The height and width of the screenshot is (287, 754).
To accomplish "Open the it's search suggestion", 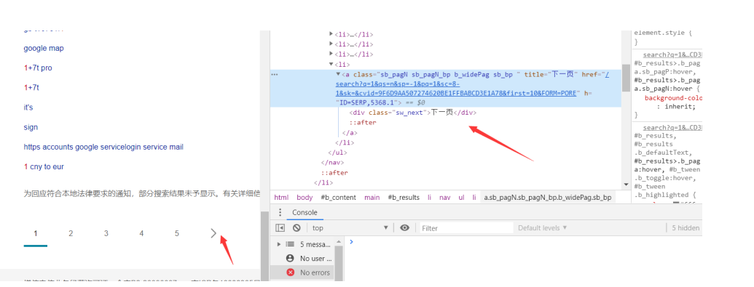I will pos(28,108).
